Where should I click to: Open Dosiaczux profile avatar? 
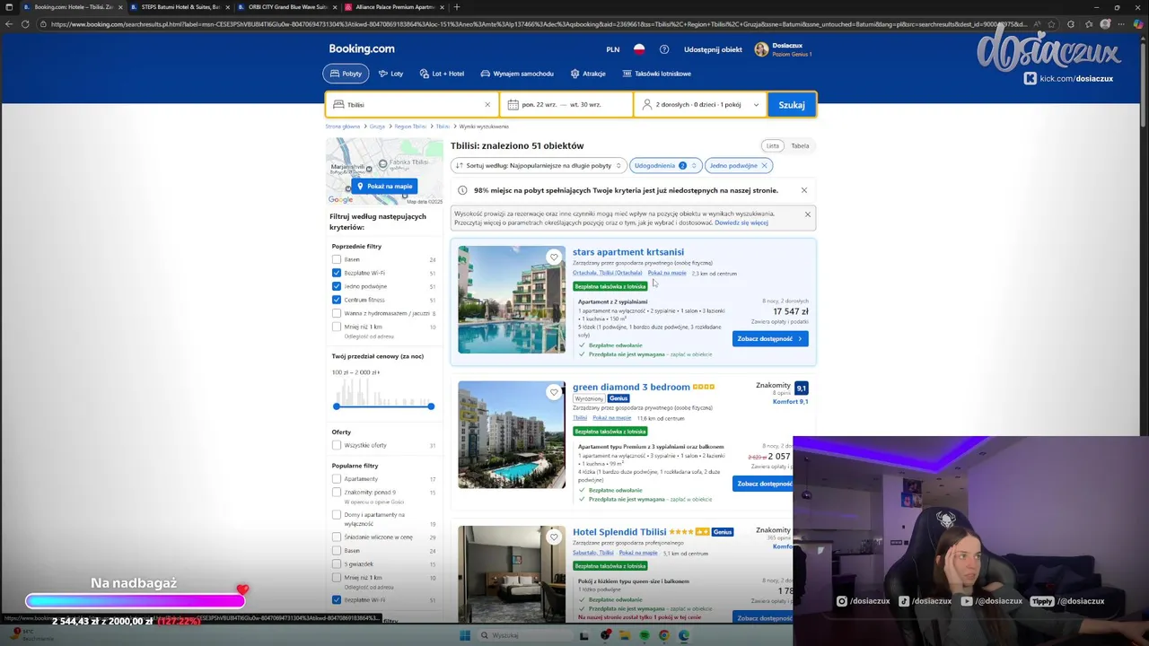click(x=761, y=49)
